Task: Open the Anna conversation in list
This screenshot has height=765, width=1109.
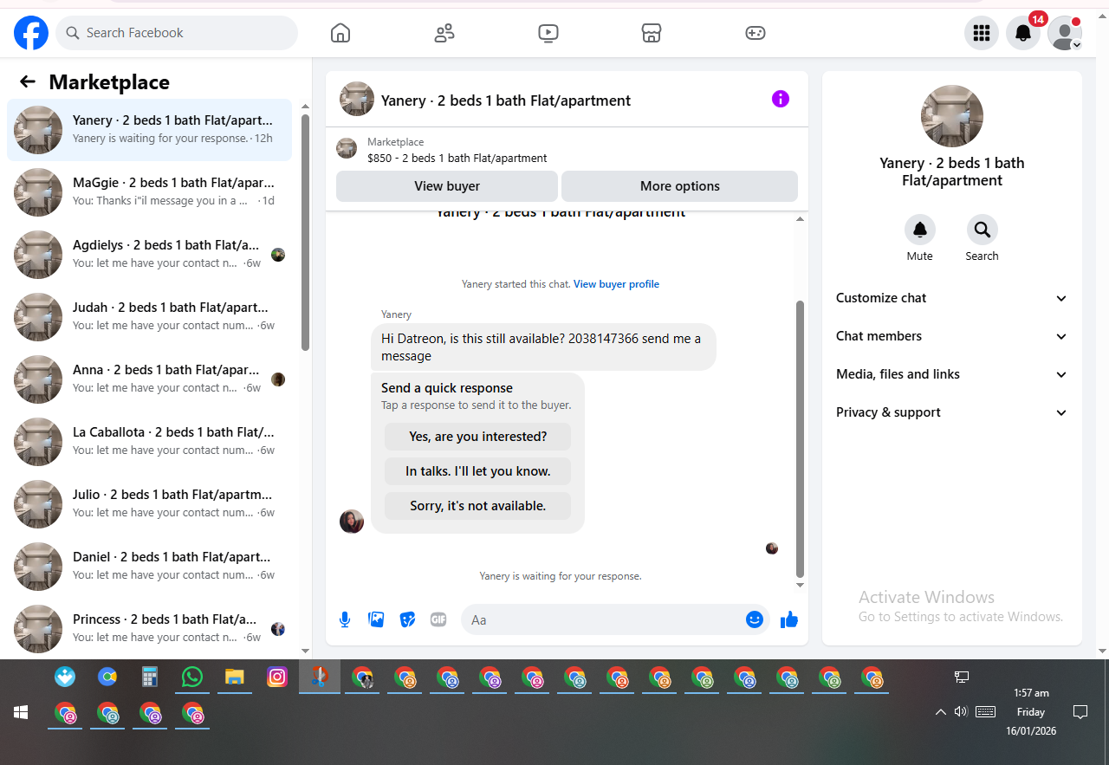Action: (x=149, y=379)
